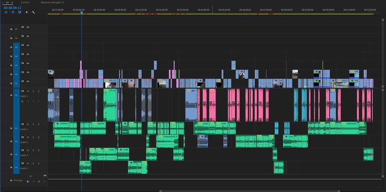Lock track V2 with the padlock
The width and height of the screenshot is (386, 192).
point(11,74)
